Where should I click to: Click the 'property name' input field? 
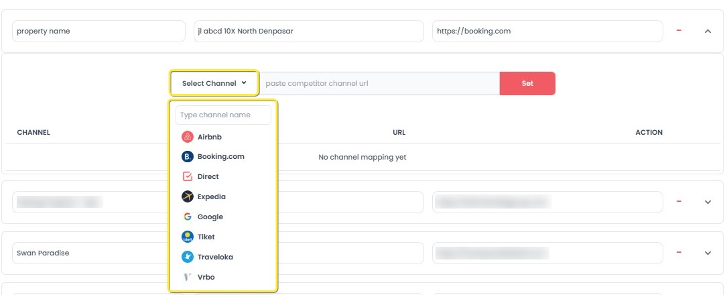[98, 31]
